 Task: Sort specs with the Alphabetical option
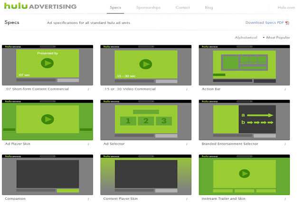(246, 38)
